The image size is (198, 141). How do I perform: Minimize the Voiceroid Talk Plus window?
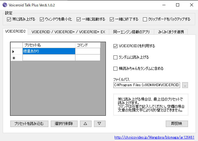pyautogui.click(x=164, y=5)
